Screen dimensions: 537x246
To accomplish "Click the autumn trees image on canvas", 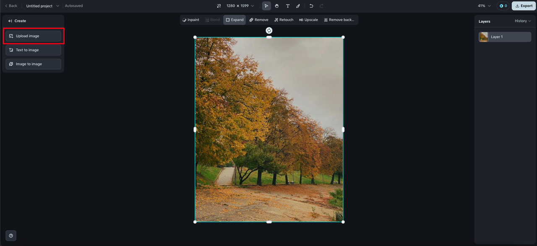I will click(x=269, y=129).
